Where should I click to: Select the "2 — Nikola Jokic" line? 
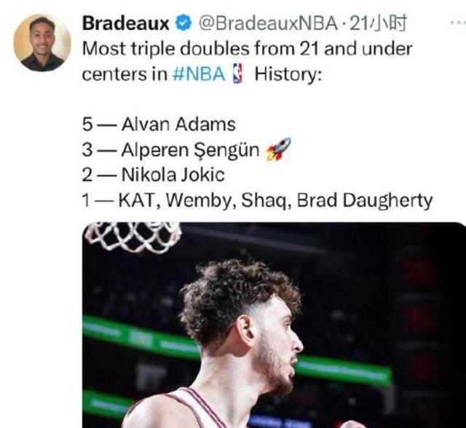154,175
